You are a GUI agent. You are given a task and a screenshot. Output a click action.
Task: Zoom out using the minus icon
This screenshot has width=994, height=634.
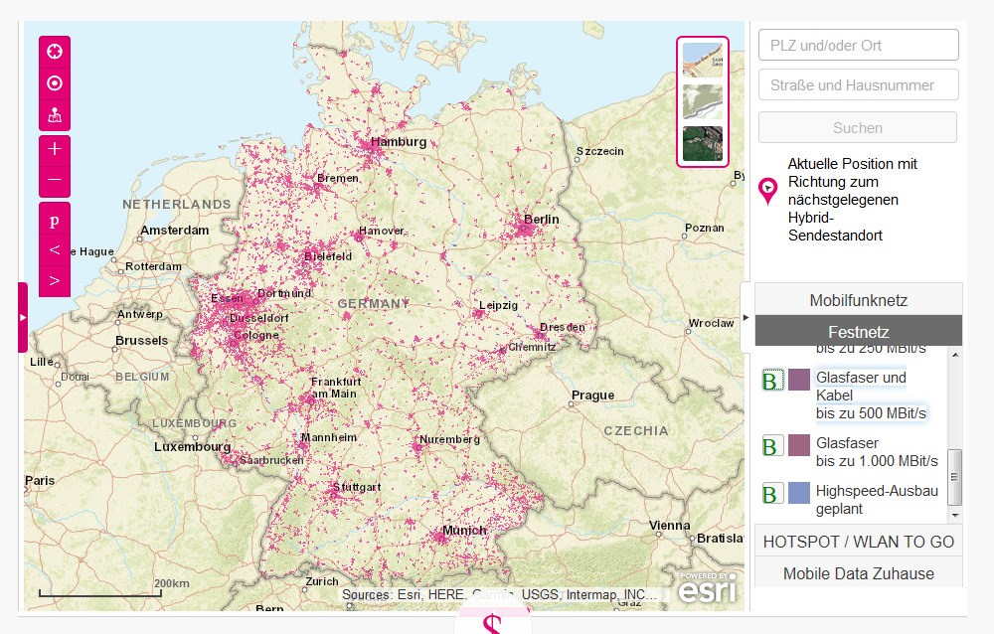click(55, 180)
